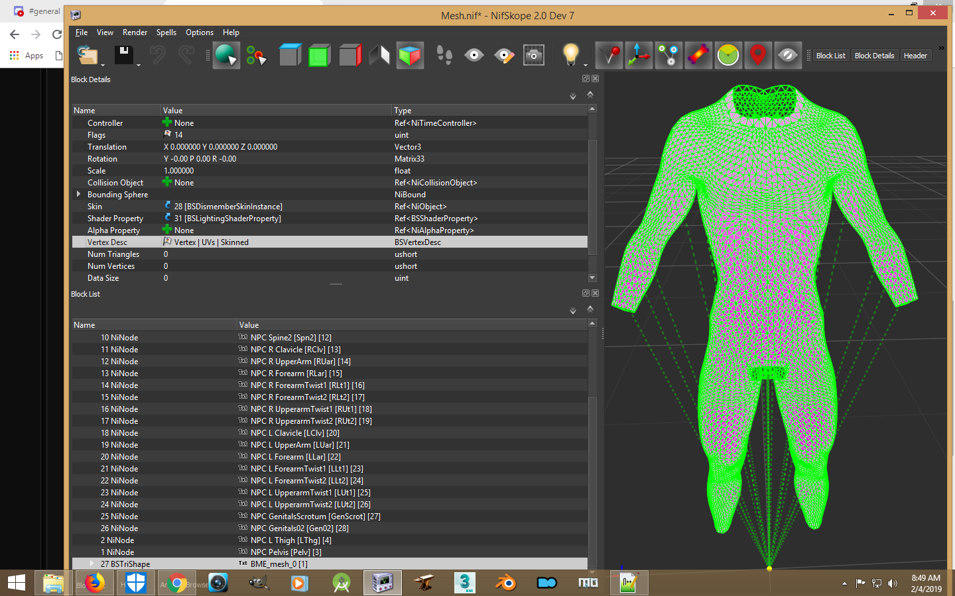Switch to side view red cube icon
The height and width of the screenshot is (596, 955).
pyautogui.click(x=350, y=55)
